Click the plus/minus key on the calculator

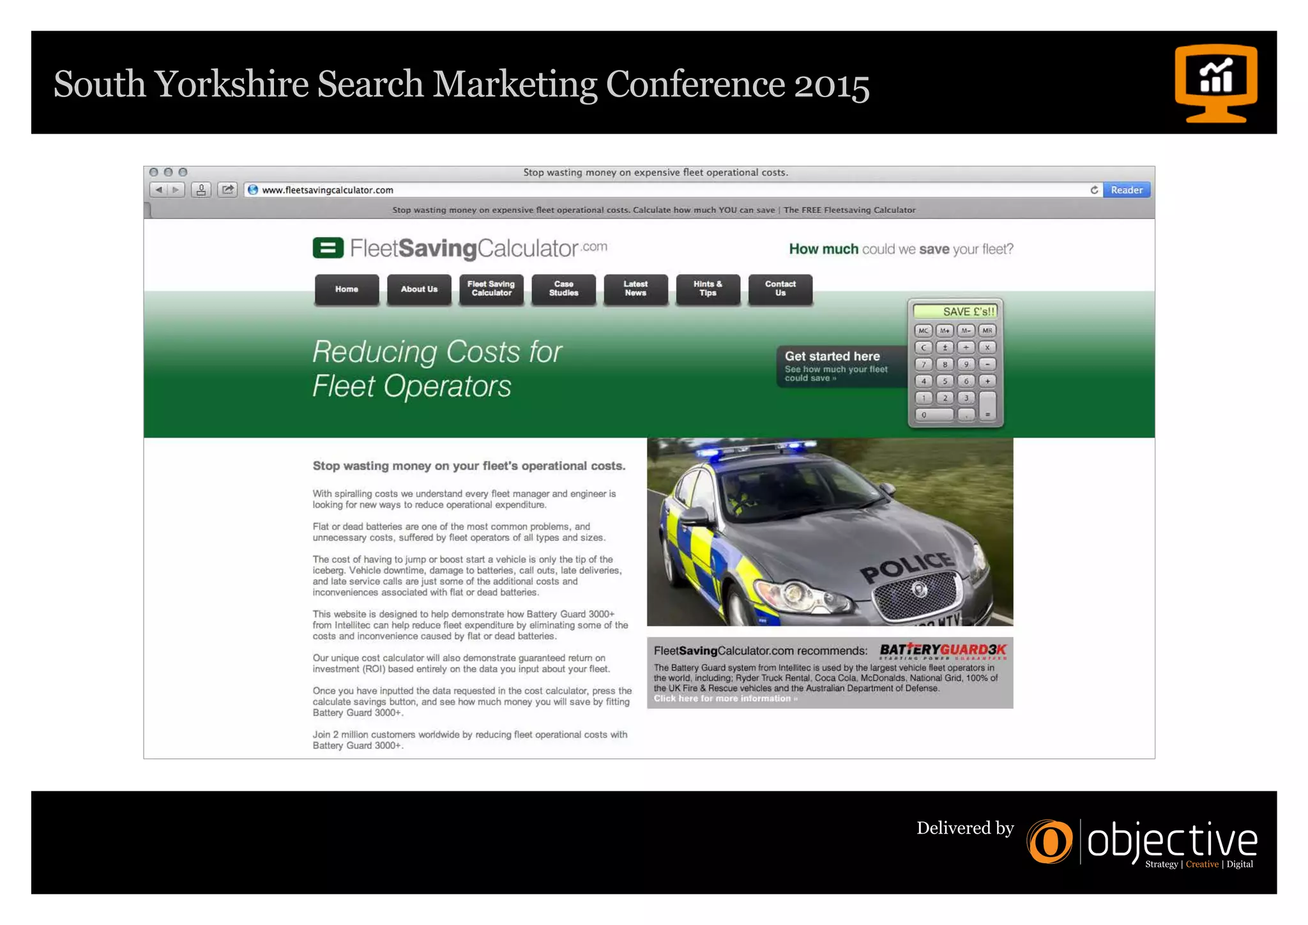pyautogui.click(x=945, y=348)
